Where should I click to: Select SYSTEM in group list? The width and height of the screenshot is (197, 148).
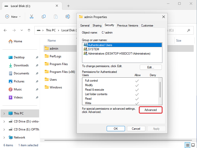93,49
